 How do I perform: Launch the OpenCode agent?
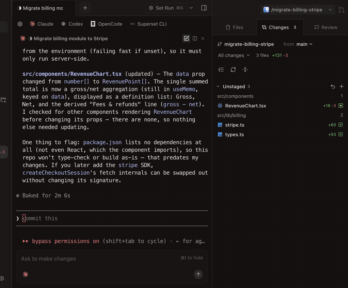107,24
